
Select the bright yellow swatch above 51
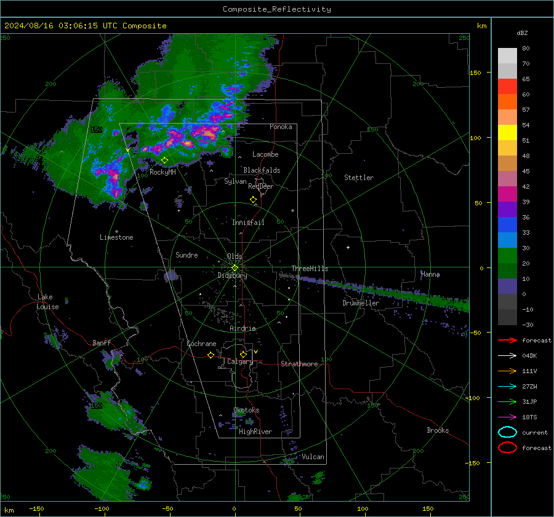507,132
